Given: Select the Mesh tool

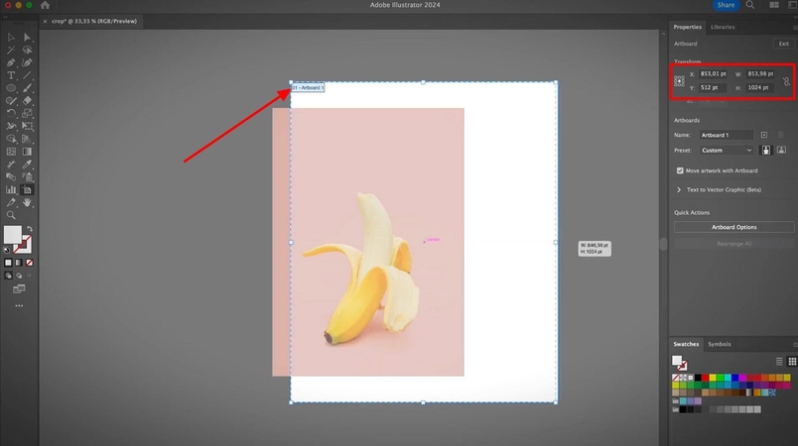Looking at the screenshot, I should pyautogui.click(x=11, y=152).
